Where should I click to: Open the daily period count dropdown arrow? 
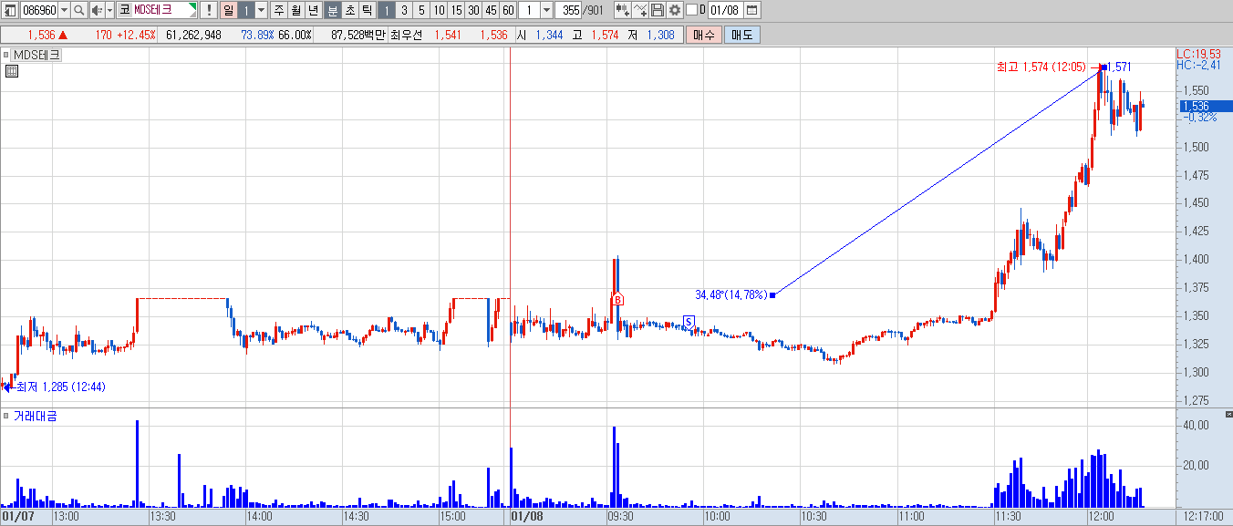pos(262,10)
